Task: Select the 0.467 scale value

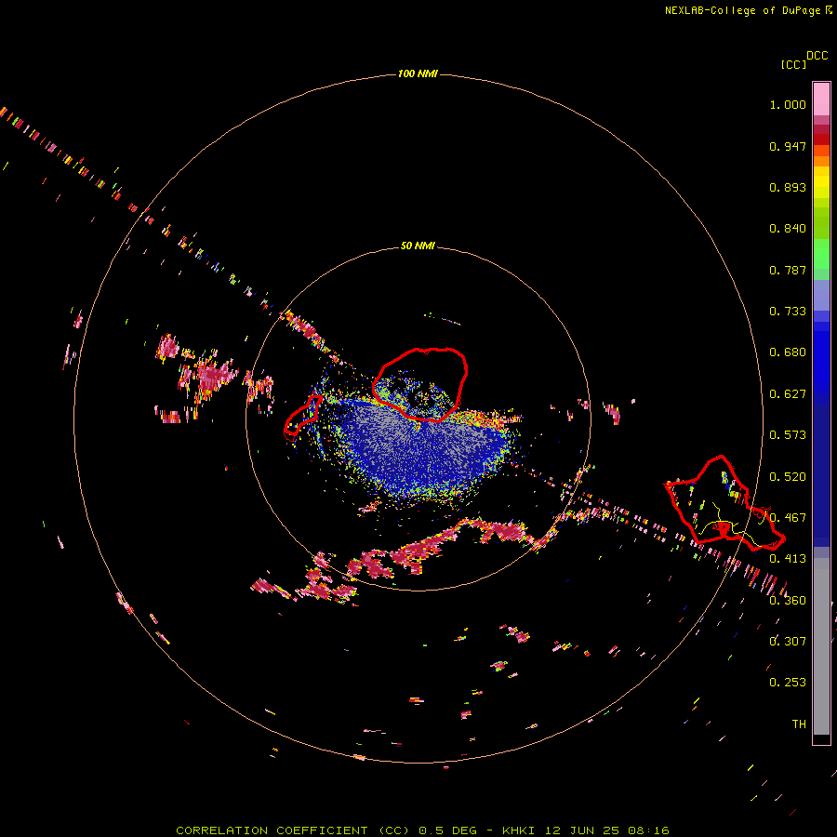Action: 788,518
